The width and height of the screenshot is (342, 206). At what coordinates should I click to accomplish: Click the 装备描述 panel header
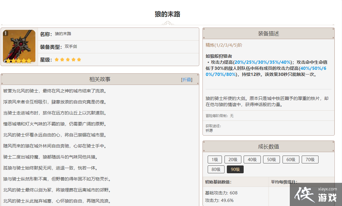pyautogui.click(x=268, y=34)
